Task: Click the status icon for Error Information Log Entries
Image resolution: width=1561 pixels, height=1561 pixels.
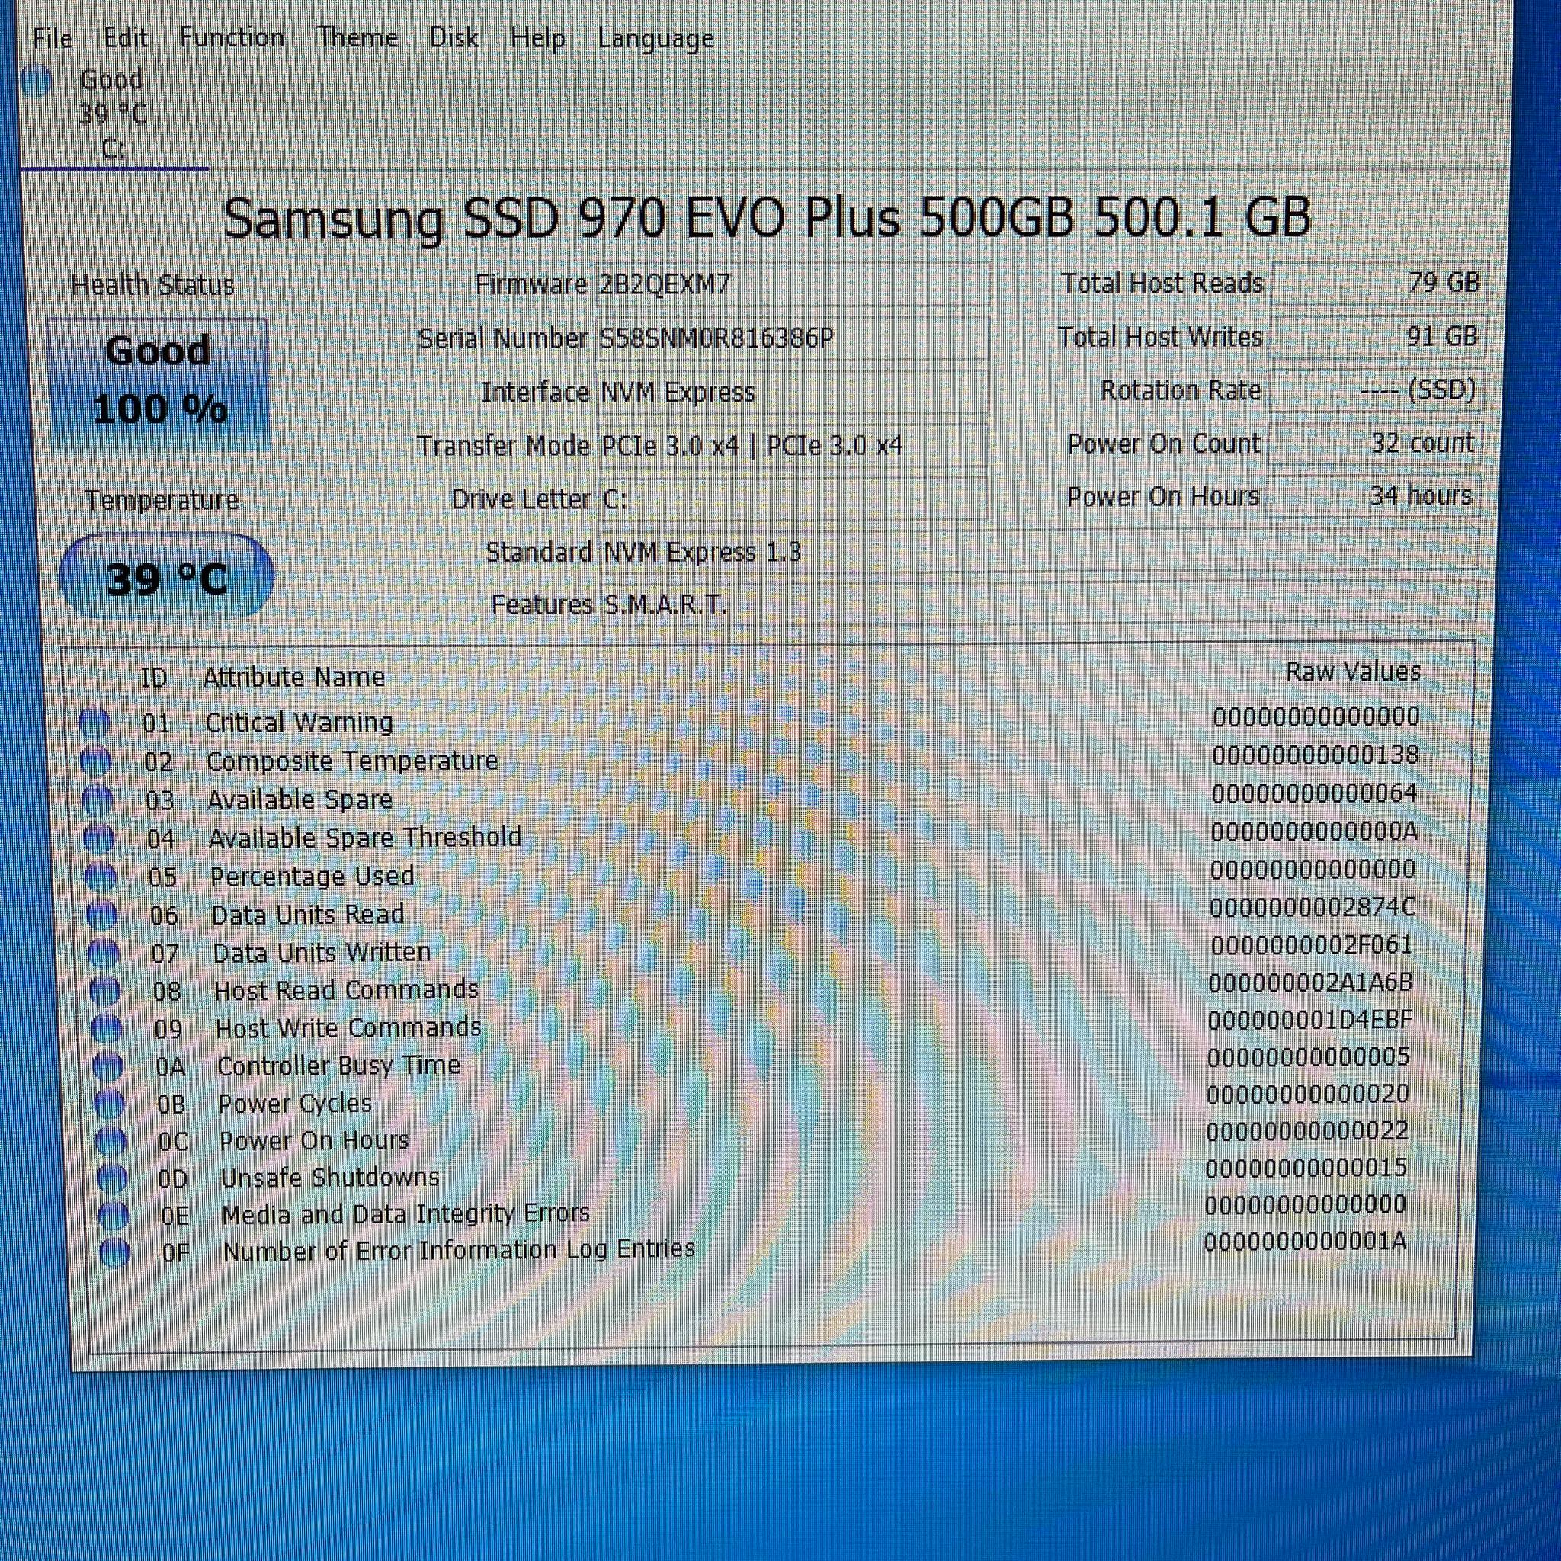Action: [x=116, y=1252]
